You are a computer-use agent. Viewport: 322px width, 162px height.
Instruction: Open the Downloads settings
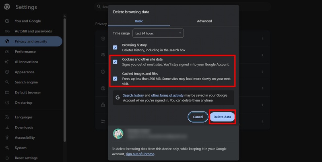24,128
